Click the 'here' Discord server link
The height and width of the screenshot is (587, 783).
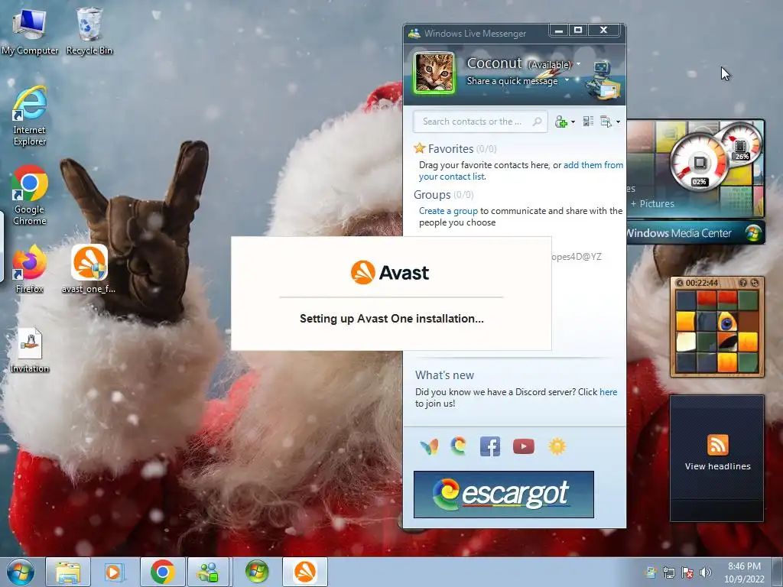pyautogui.click(x=608, y=392)
